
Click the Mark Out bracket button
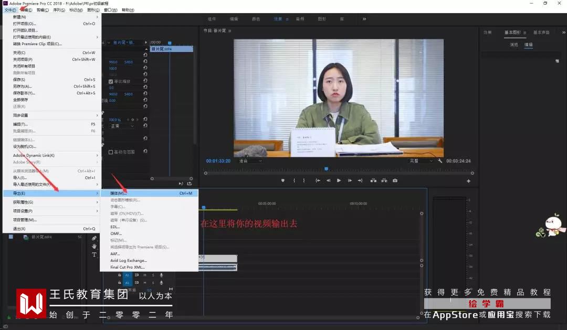click(x=304, y=180)
